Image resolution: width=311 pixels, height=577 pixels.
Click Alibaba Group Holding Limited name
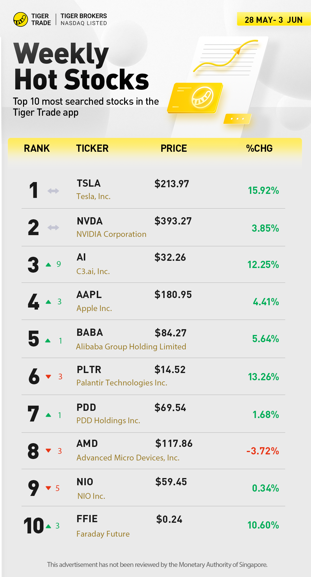click(131, 346)
